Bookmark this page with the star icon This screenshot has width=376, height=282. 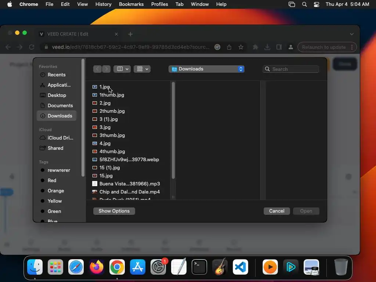[x=241, y=47]
